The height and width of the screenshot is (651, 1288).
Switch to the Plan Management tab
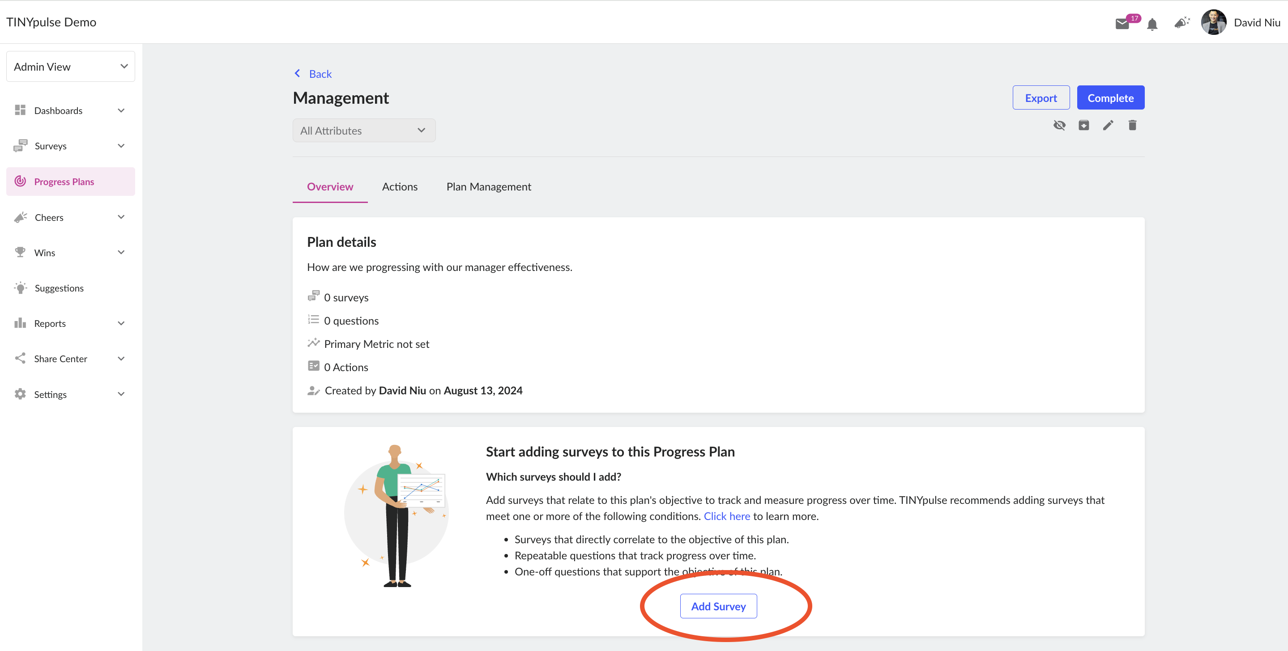[489, 186]
